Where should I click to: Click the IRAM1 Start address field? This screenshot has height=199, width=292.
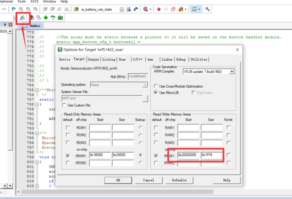point(188,155)
